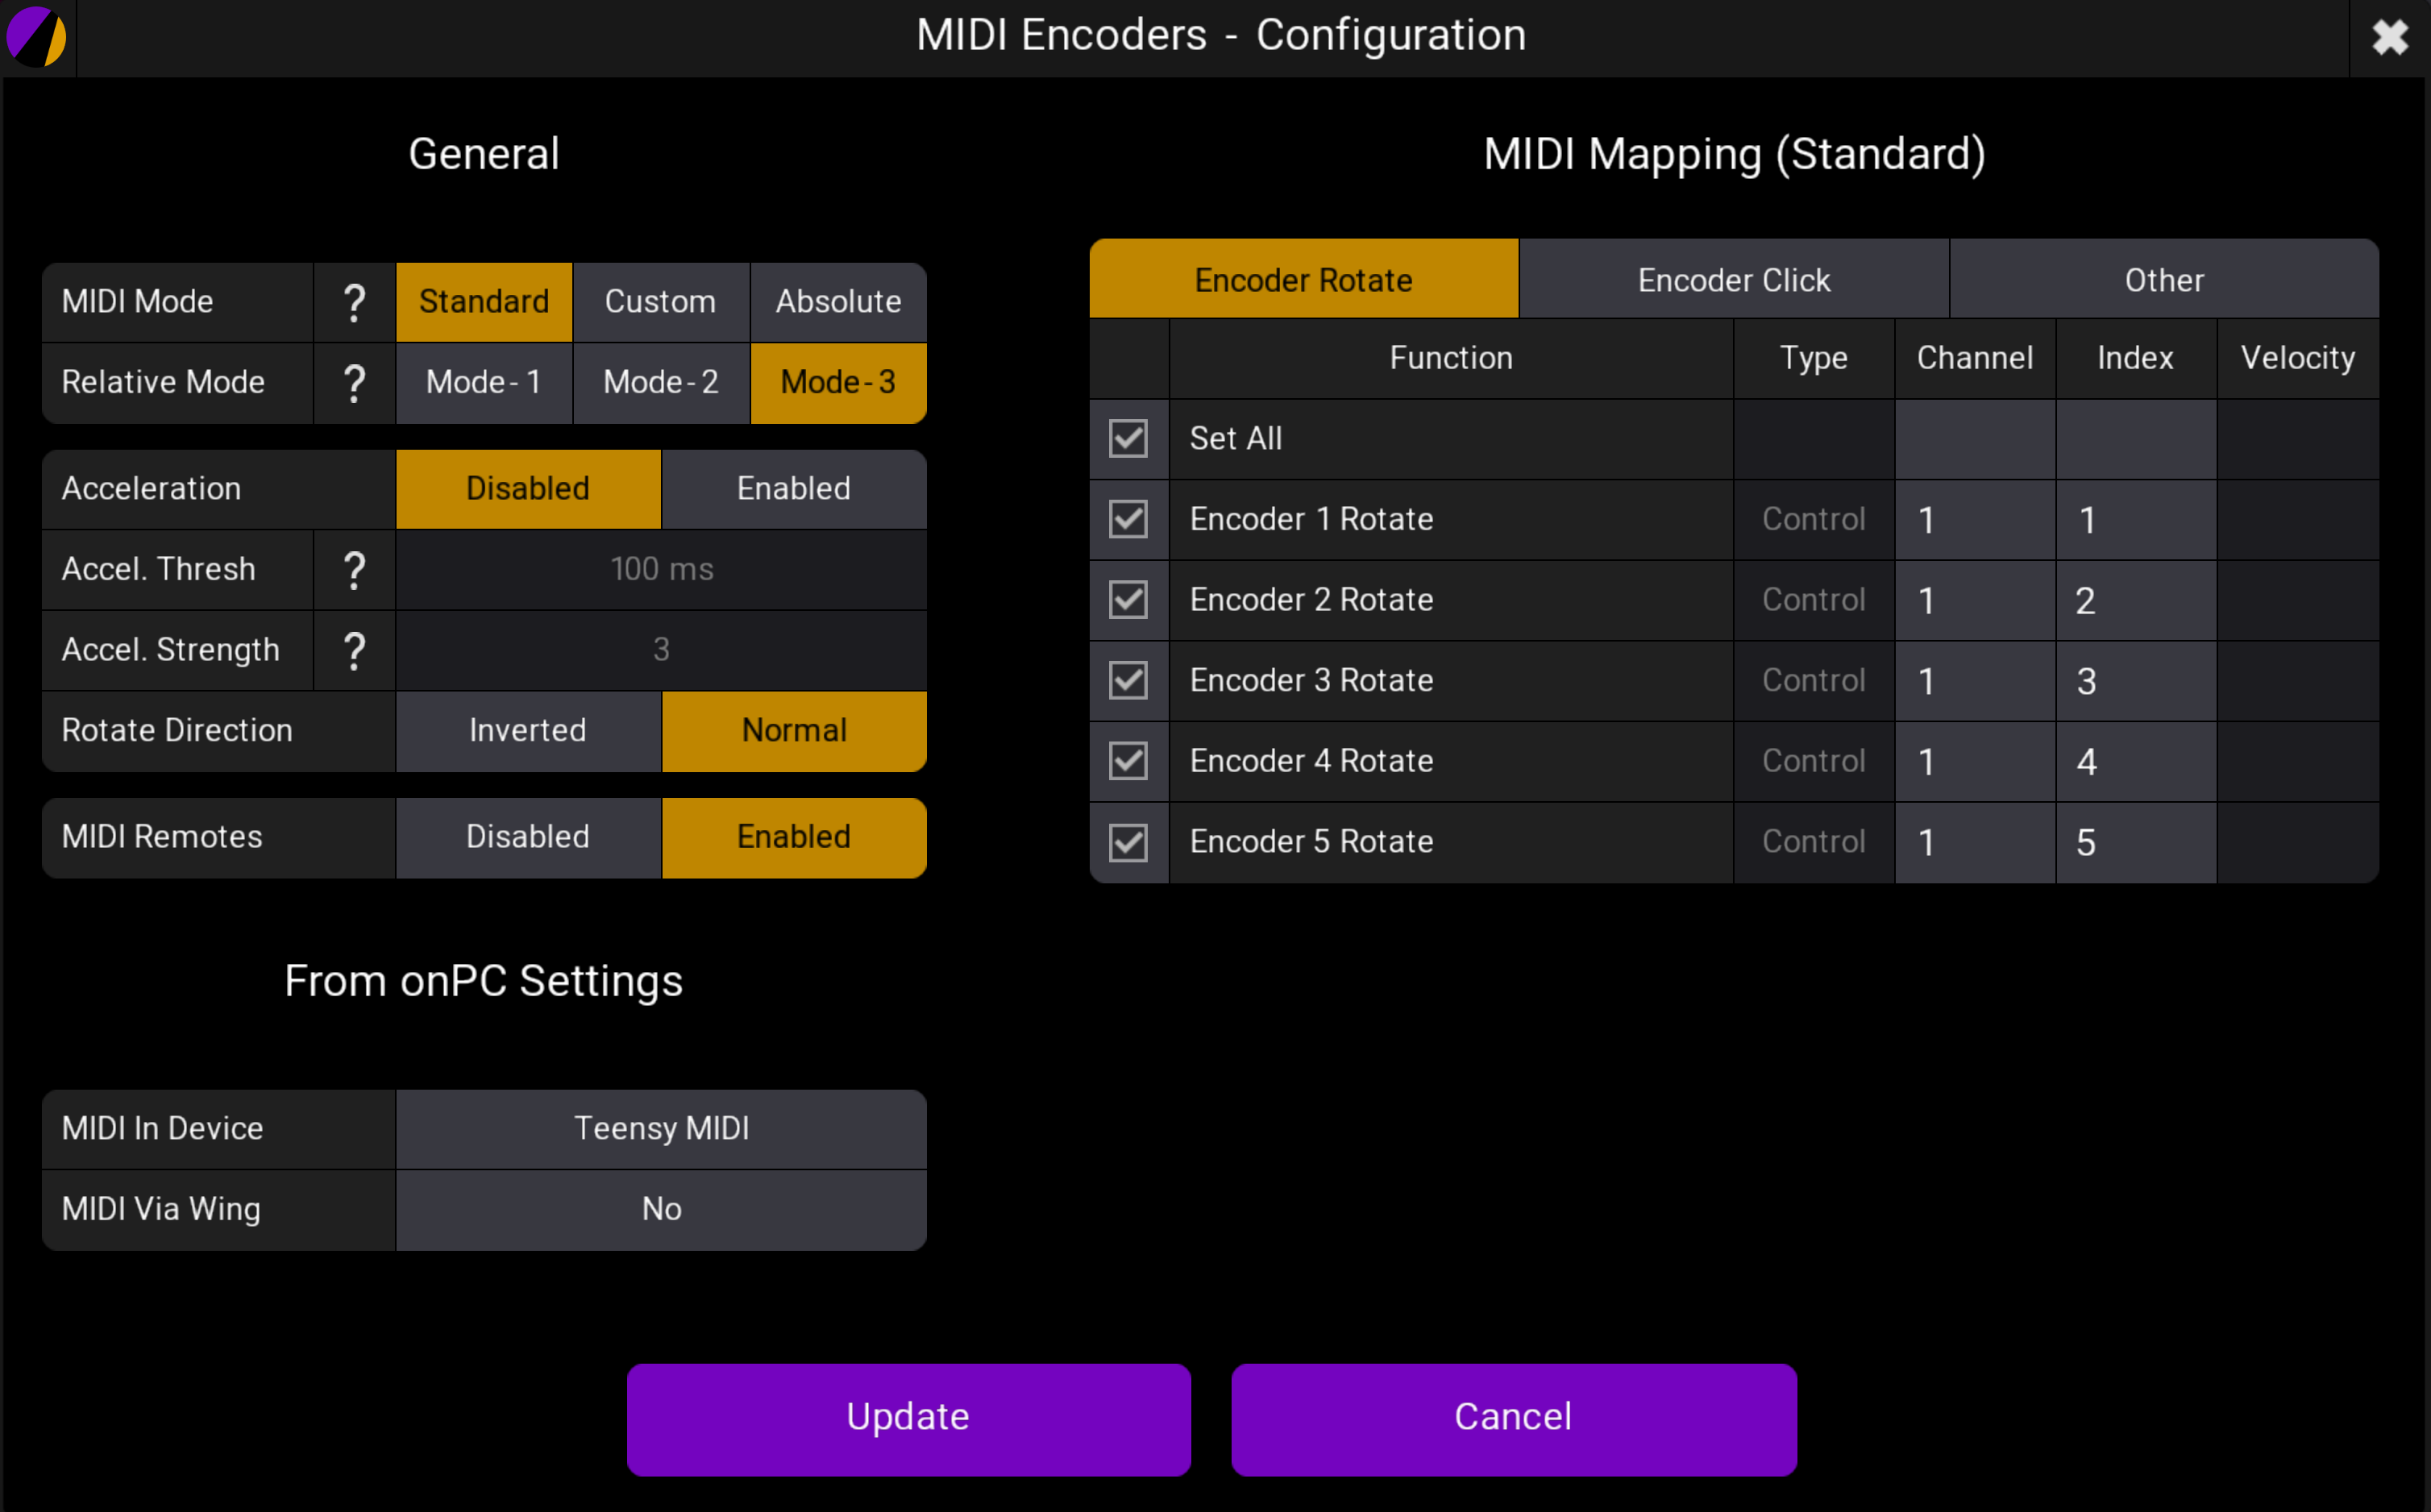Image resolution: width=2431 pixels, height=1512 pixels.
Task: Click the Update button
Action: pyautogui.click(x=907, y=1417)
